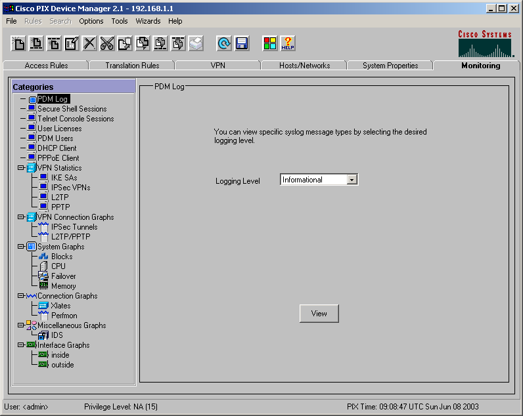Image resolution: width=523 pixels, height=416 pixels.
Task: Click the Insert Before rule icon
Action: 36,43
